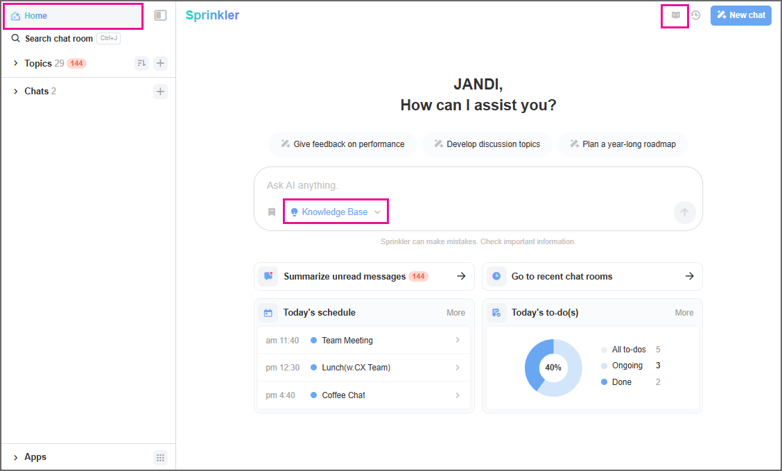Image resolution: width=782 pixels, height=471 pixels.
Task: Click the send arrow button
Action: click(684, 212)
